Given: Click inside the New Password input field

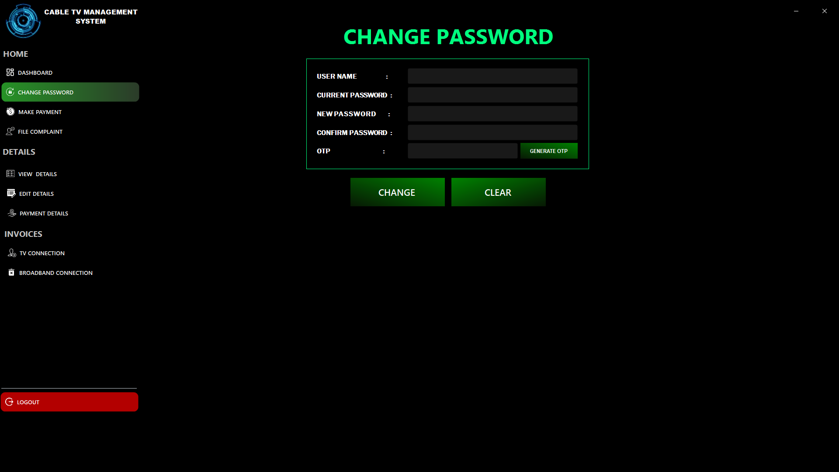Looking at the screenshot, I should [x=492, y=114].
